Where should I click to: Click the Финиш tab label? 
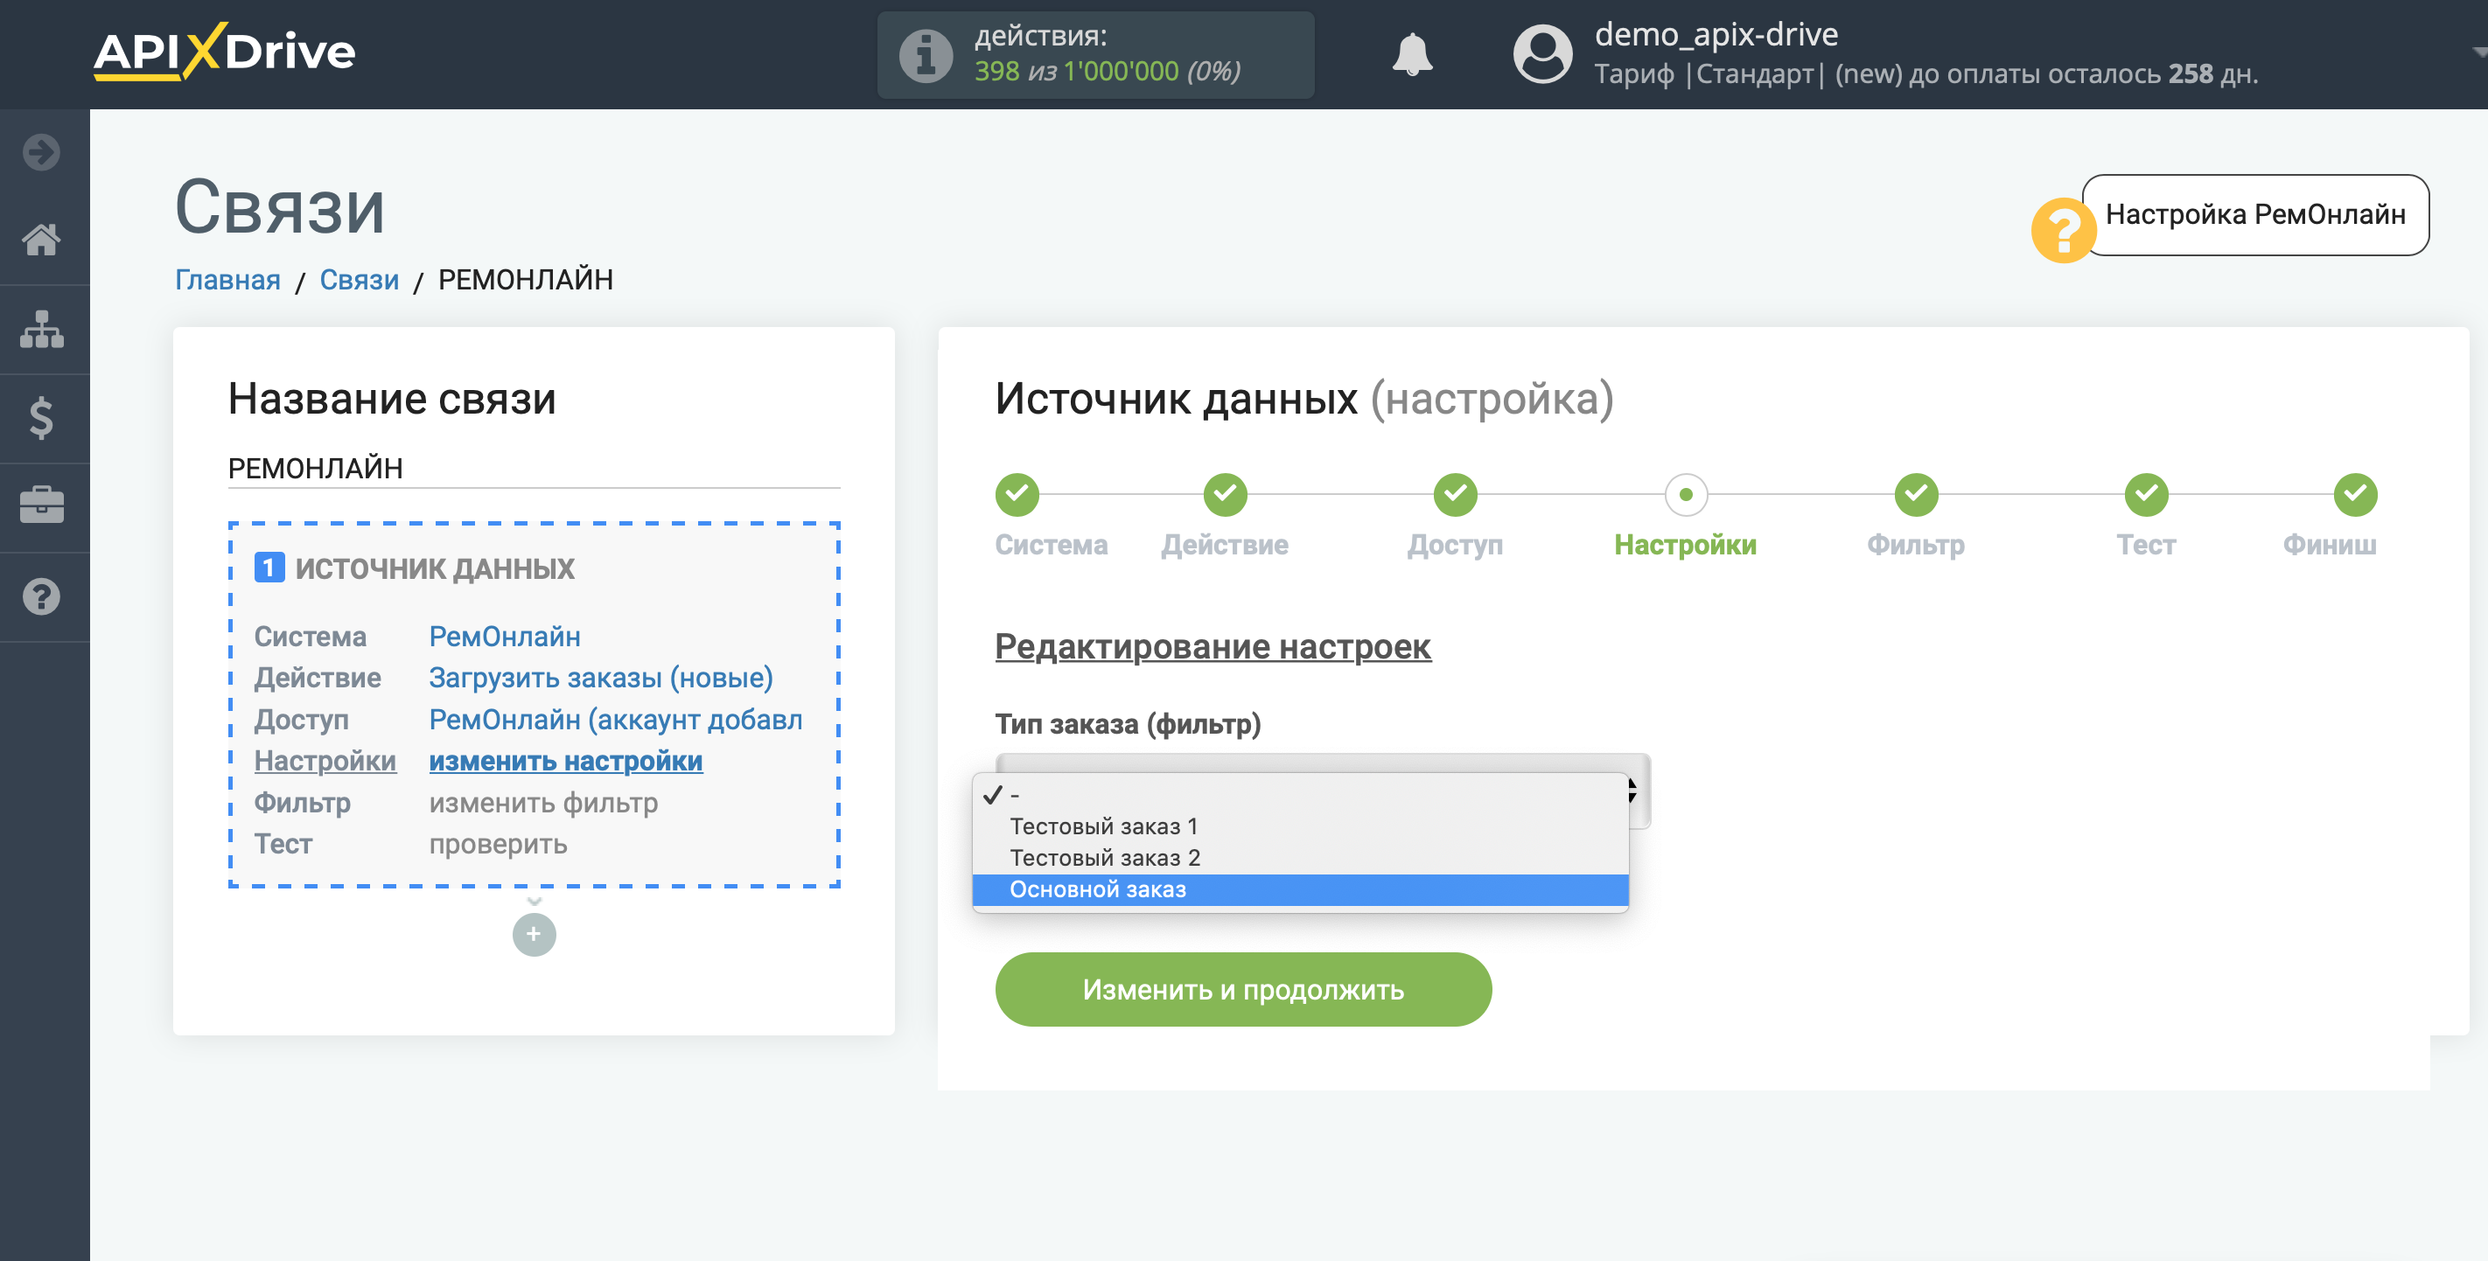2330,545
